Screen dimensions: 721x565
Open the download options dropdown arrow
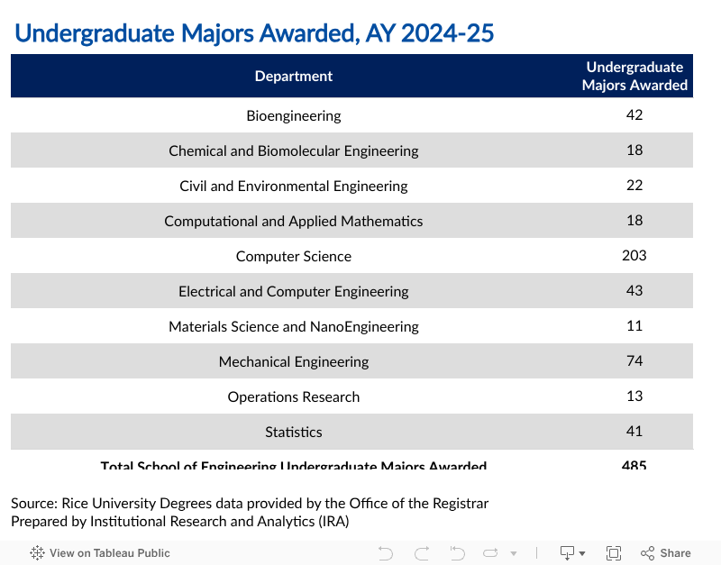581,552
